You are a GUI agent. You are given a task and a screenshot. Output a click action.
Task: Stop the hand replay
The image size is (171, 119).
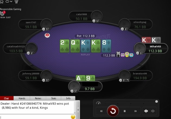tap(125, 111)
